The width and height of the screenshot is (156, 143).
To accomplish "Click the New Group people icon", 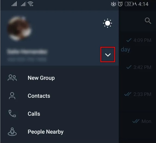I will click(x=12, y=78).
